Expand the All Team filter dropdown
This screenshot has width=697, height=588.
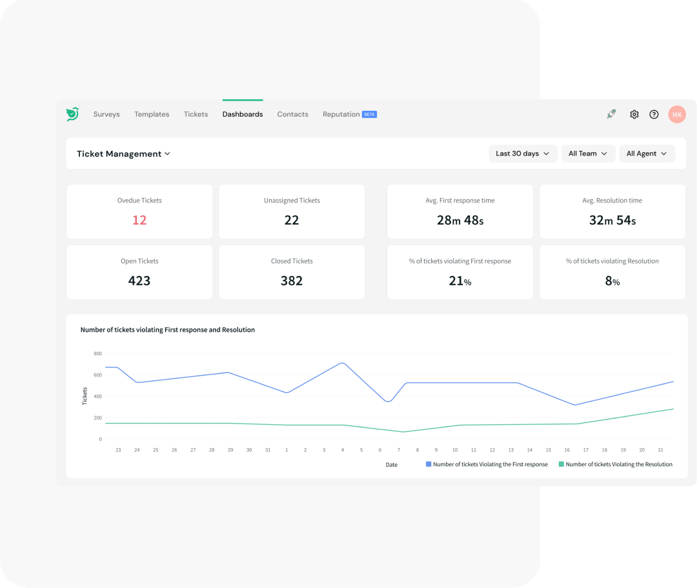(x=588, y=153)
